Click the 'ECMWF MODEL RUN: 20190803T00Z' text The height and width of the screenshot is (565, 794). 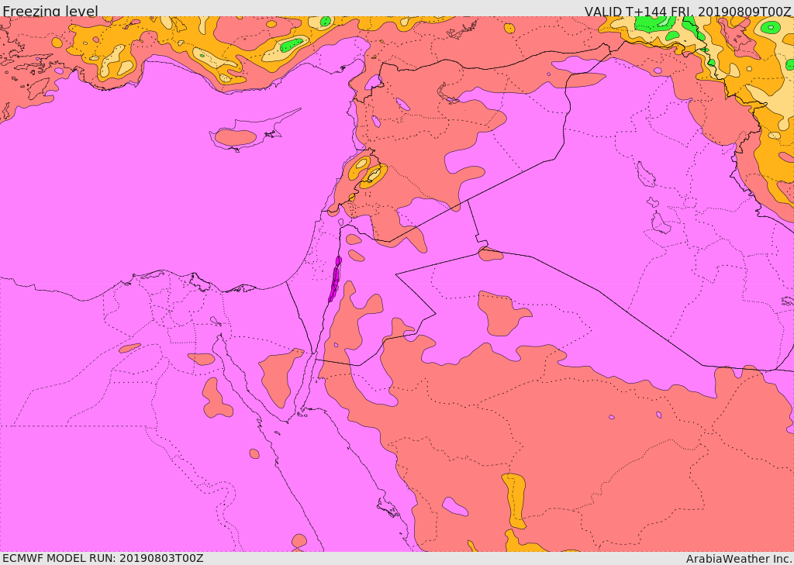[x=103, y=558]
